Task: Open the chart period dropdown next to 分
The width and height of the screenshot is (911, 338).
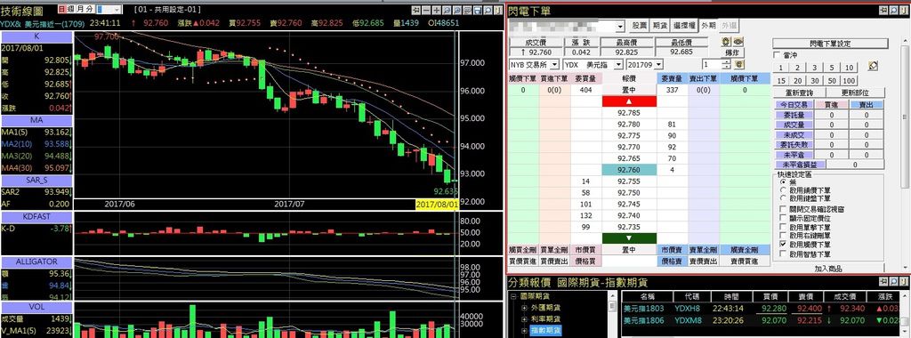Action: coord(117,10)
